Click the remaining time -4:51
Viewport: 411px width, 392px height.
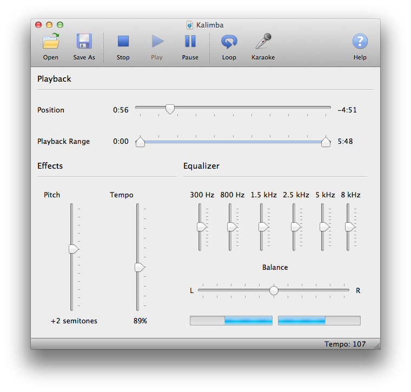[347, 110]
